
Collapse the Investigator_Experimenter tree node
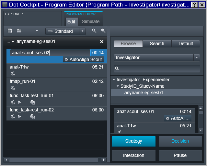click(114, 80)
